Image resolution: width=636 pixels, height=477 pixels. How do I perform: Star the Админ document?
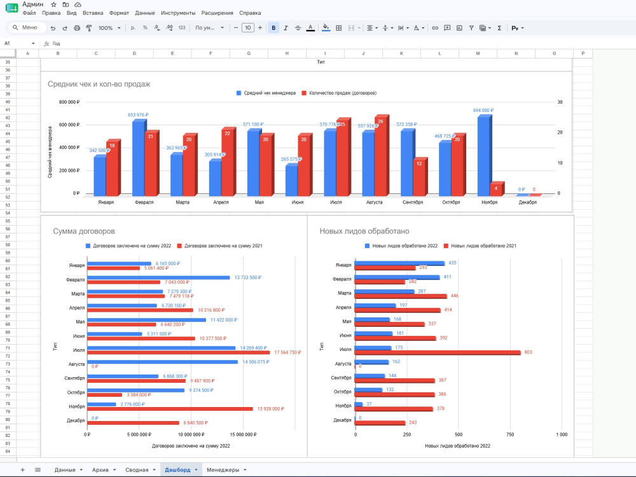[x=53, y=4]
